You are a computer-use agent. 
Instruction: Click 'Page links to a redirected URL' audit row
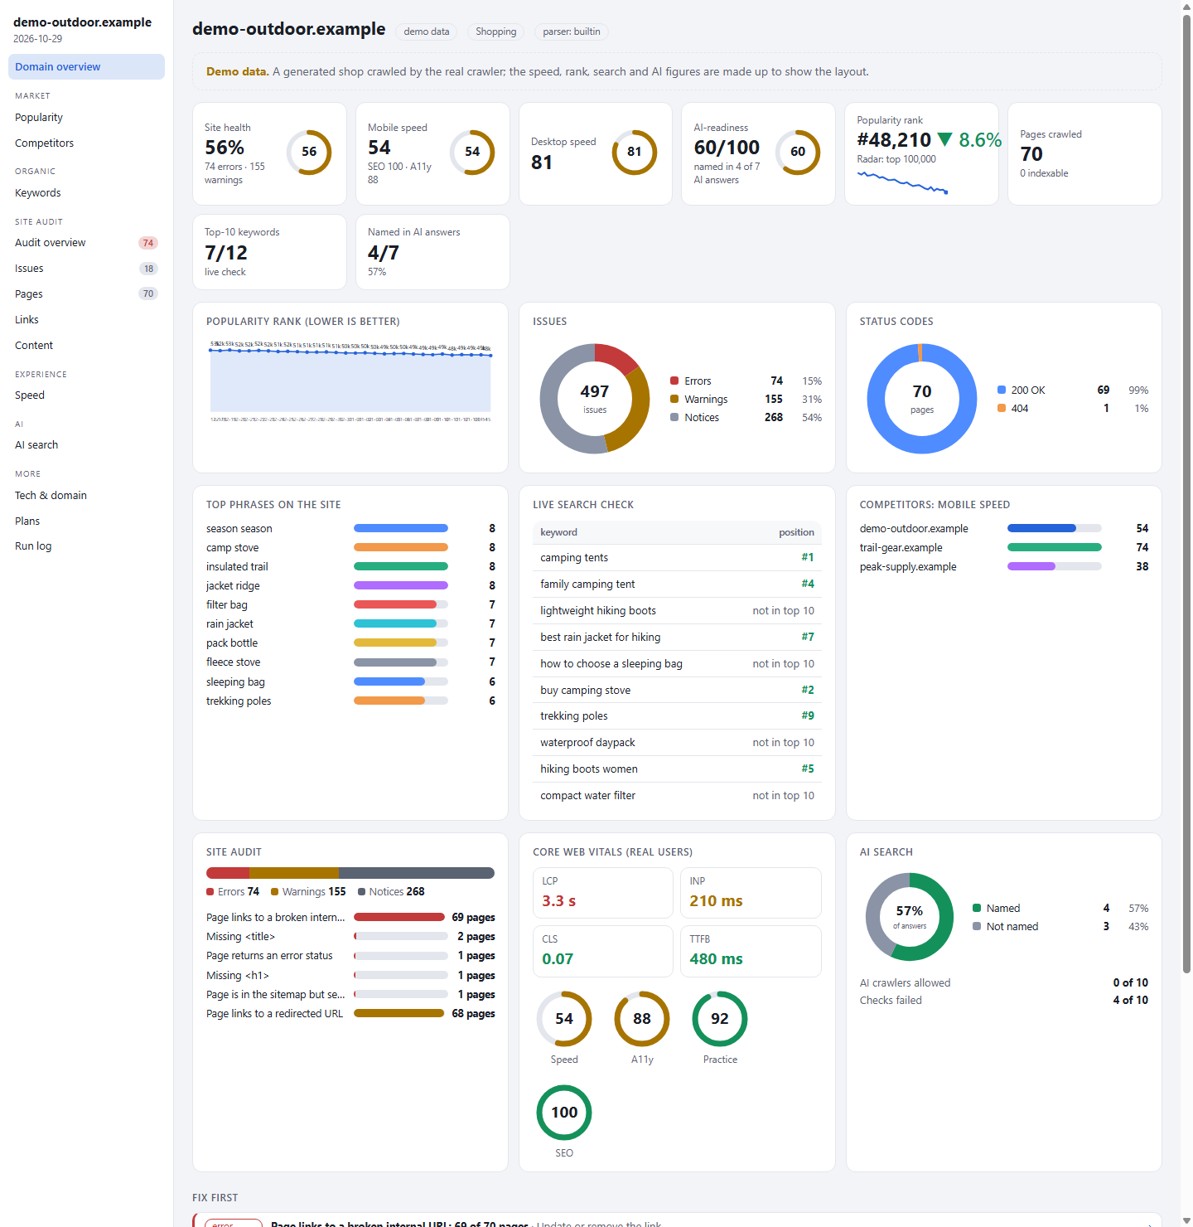coord(350,1014)
